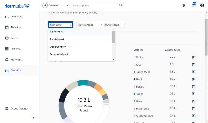Viewport: 208px width, 123px height.
Task: Click the Material column header
Action: 138,50
